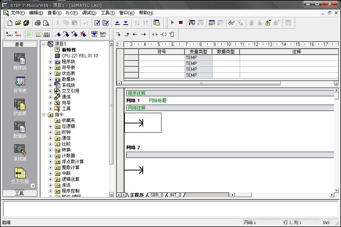Click variable table horizontal scrollbar thumb

click(201, 83)
